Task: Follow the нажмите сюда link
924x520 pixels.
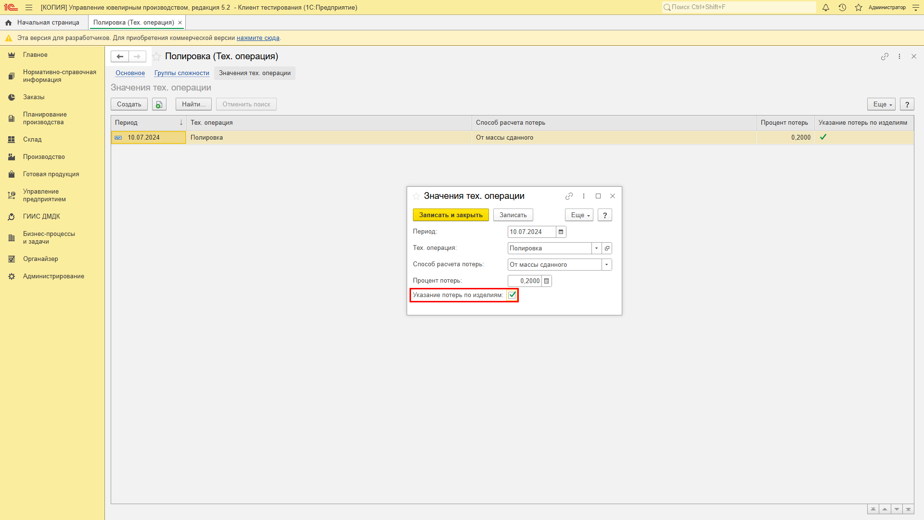Action: click(x=258, y=38)
